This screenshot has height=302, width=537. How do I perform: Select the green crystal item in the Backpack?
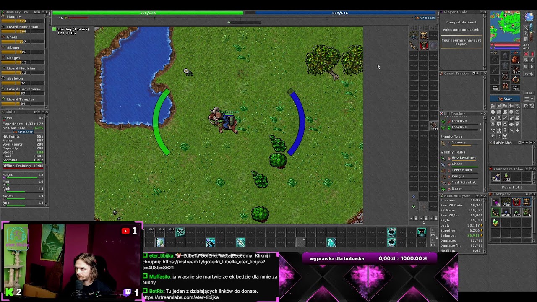tap(495, 223)
